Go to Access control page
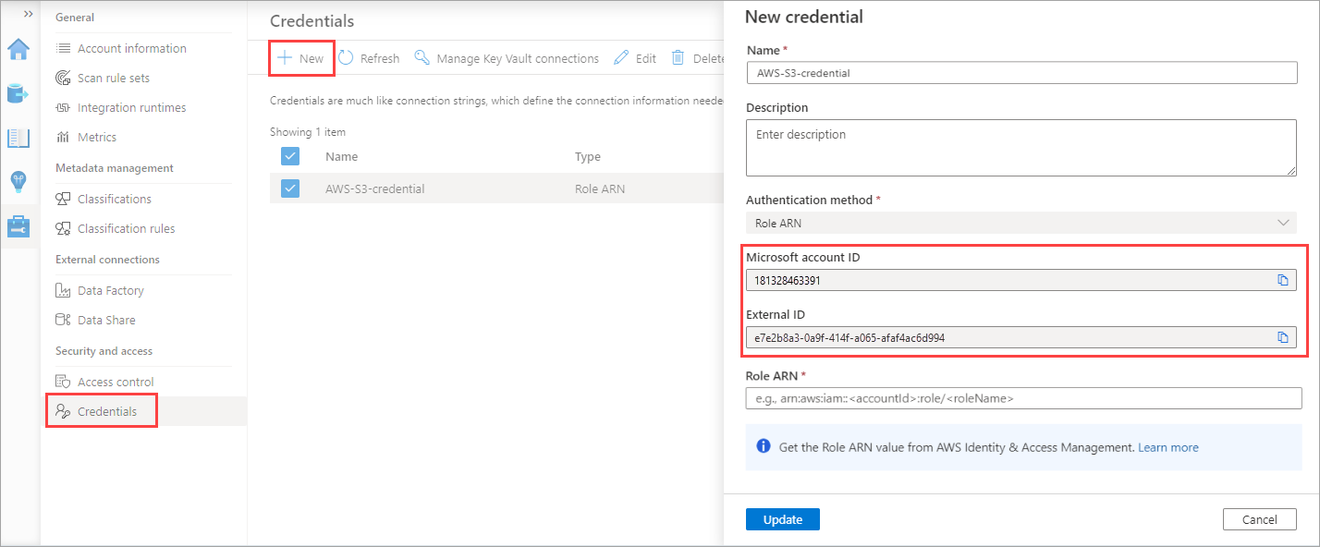 click(x=116, y=382)
